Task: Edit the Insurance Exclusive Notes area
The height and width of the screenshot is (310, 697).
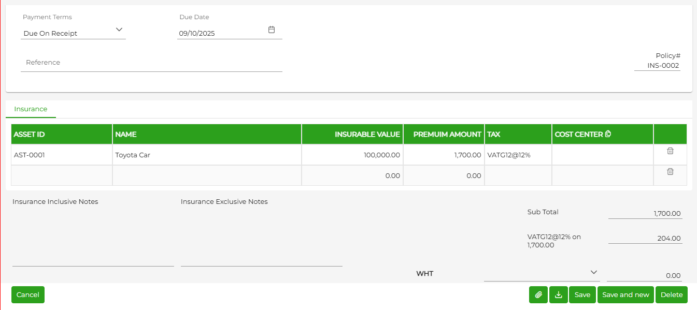Action: pyautogui.click(x=262, y=237)
